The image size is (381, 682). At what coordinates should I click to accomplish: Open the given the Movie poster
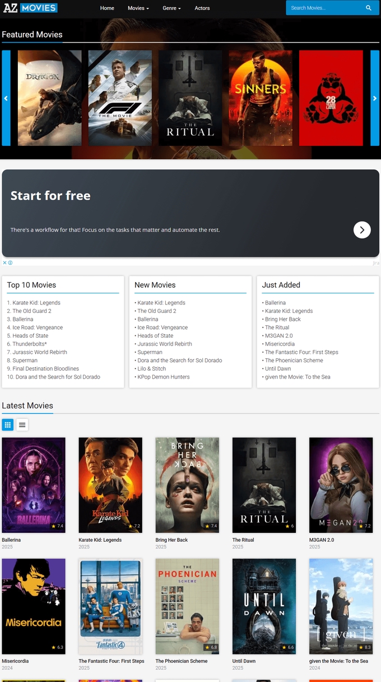pyautogui.click(x=341, y=606)
